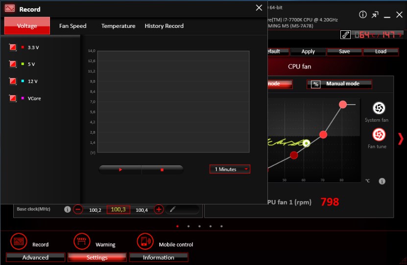The image size is (407, 265).
Task: Click the CPU fan heading
Action: coord(299,66)
